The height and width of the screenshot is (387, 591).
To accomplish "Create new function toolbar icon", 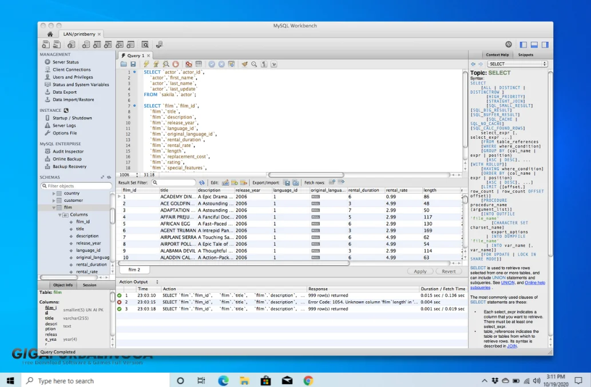I will pyautogui.click(x=130, y=45).
